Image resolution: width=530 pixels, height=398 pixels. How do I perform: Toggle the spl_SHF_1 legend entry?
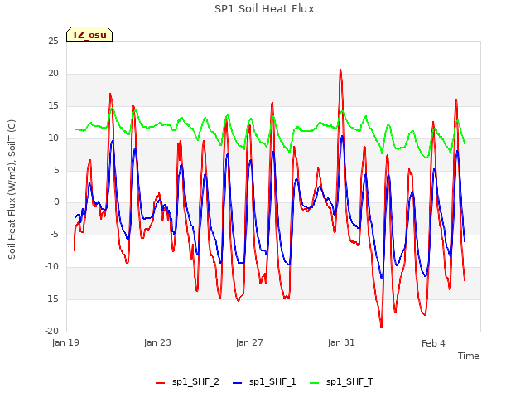264,382
